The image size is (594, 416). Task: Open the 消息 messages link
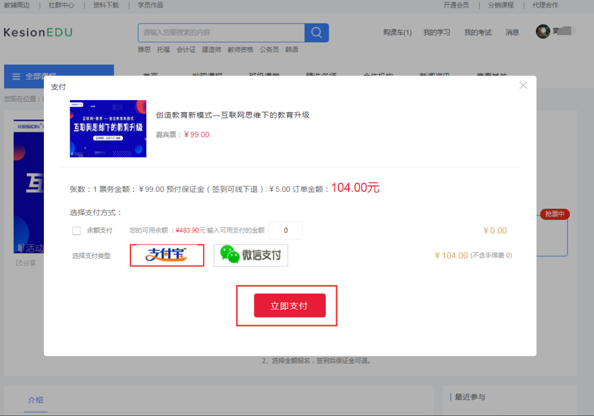pyautogui.click(x=512, y=33)
